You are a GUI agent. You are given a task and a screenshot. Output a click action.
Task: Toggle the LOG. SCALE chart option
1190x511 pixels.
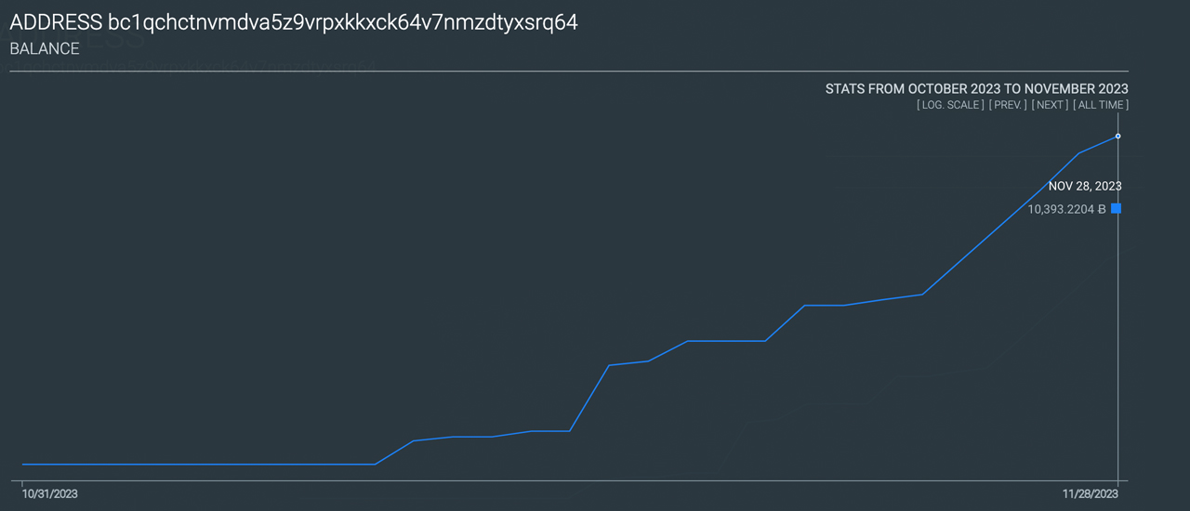point(949,105)
